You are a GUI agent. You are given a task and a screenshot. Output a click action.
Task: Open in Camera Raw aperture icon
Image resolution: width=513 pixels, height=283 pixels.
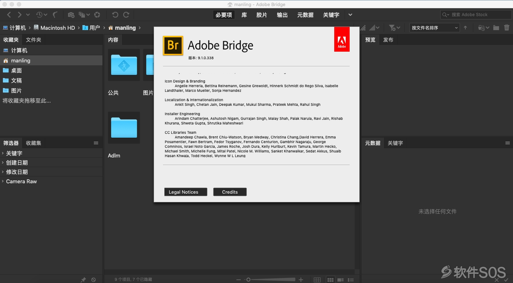(97, 15)
